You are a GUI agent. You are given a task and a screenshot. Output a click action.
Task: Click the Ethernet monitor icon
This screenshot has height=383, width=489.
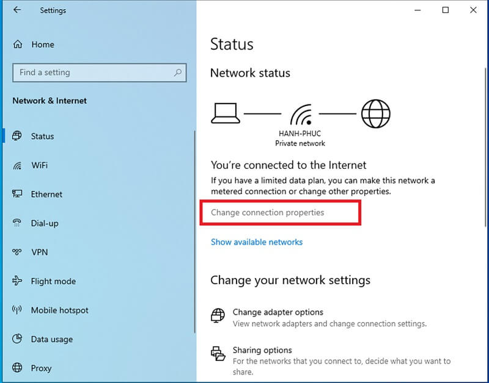coord(18,194)
